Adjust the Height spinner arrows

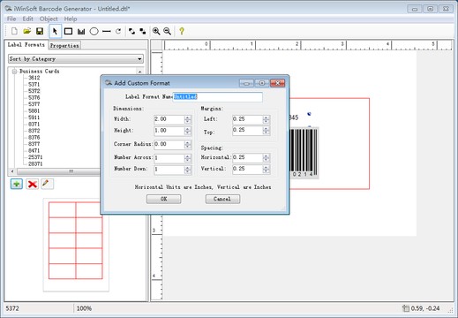pos(188,131)
